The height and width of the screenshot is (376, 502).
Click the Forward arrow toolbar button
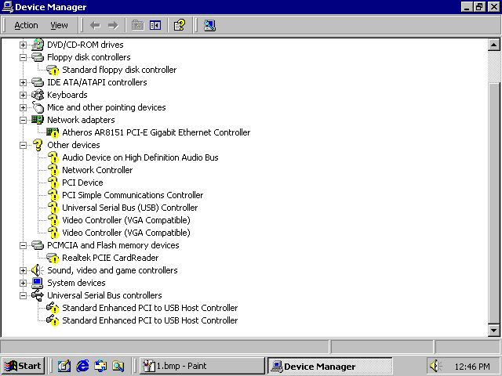(x=113, y=25)
